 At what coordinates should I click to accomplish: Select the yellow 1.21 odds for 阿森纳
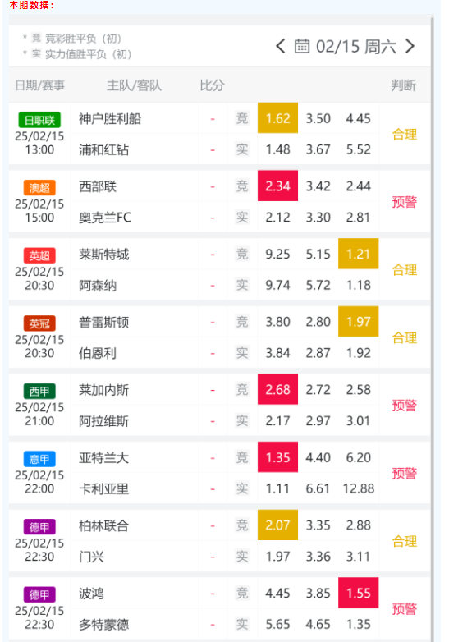point(358,254)
